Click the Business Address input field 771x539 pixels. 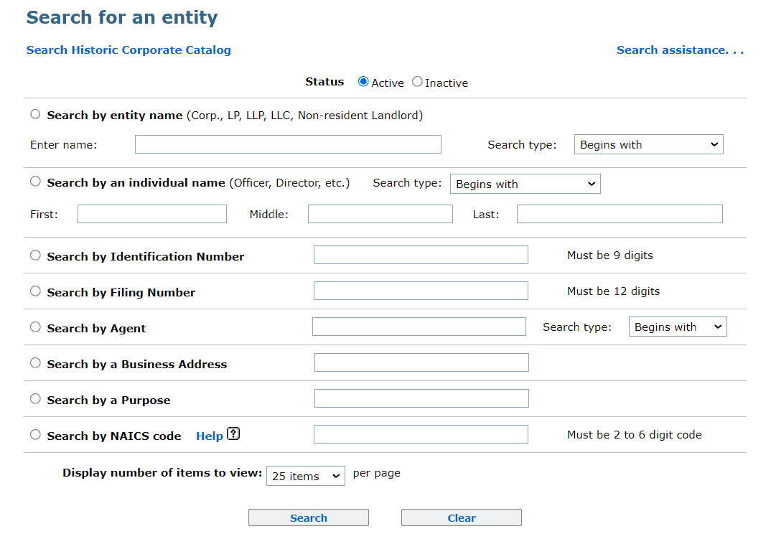(421, 362)
